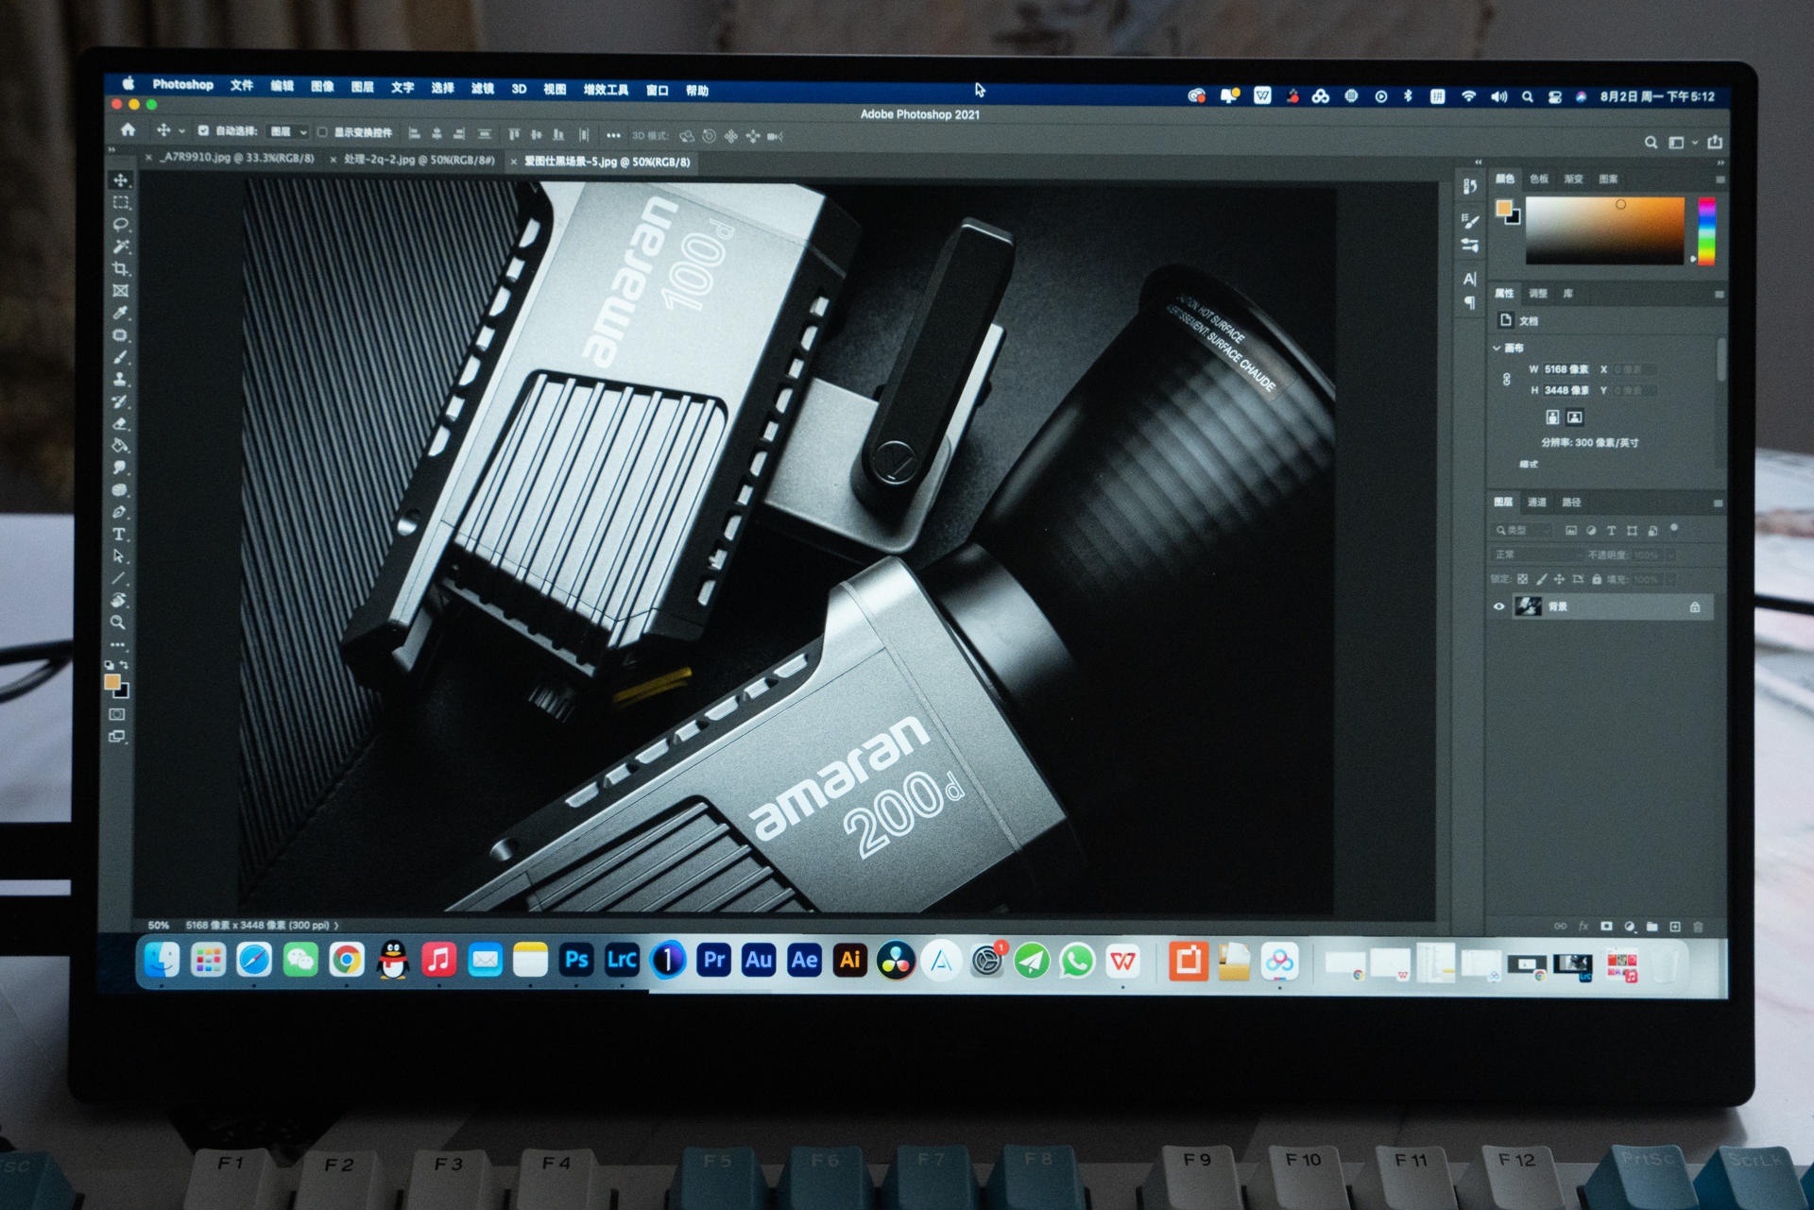Click the Home icon in options bar
1814x1210 pixels.
point(128,130)
